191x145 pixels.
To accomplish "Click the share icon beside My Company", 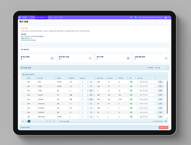I will [140, 18].
